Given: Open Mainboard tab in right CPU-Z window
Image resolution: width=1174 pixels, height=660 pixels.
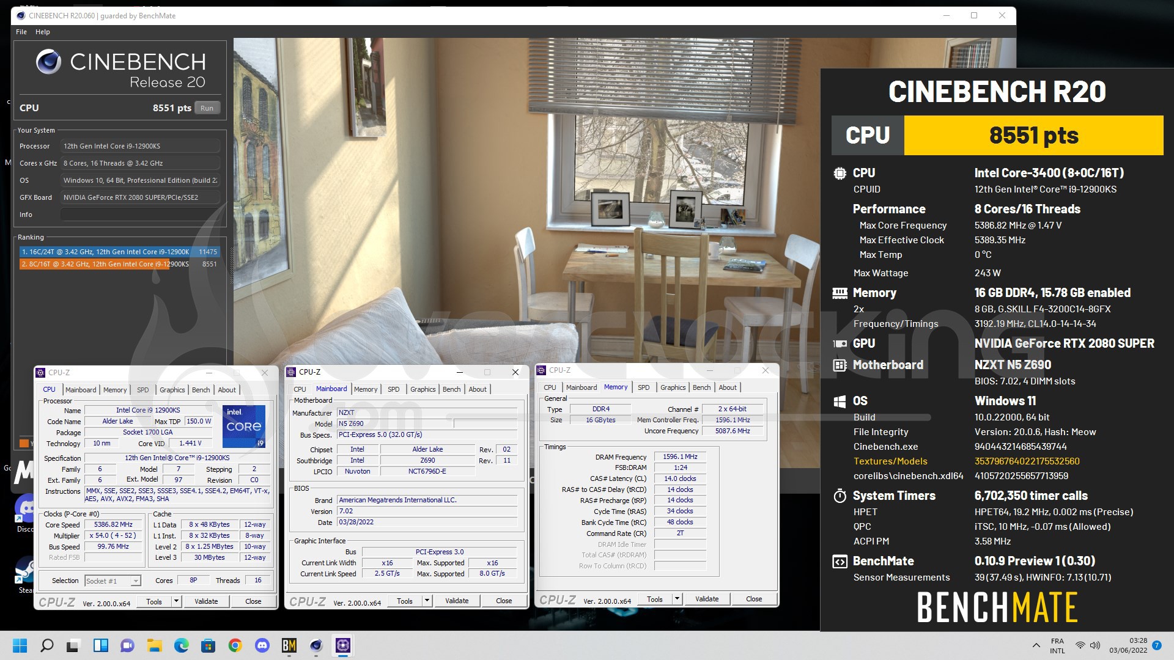Looking at the screenshot, I should (581, 387).
